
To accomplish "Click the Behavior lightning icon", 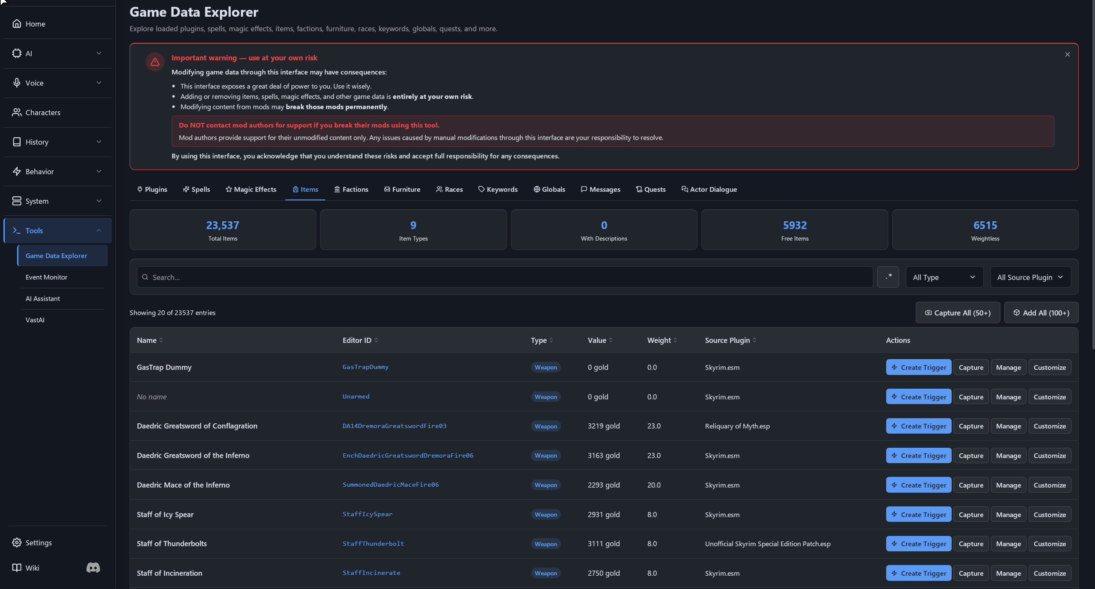I will 17,171.
